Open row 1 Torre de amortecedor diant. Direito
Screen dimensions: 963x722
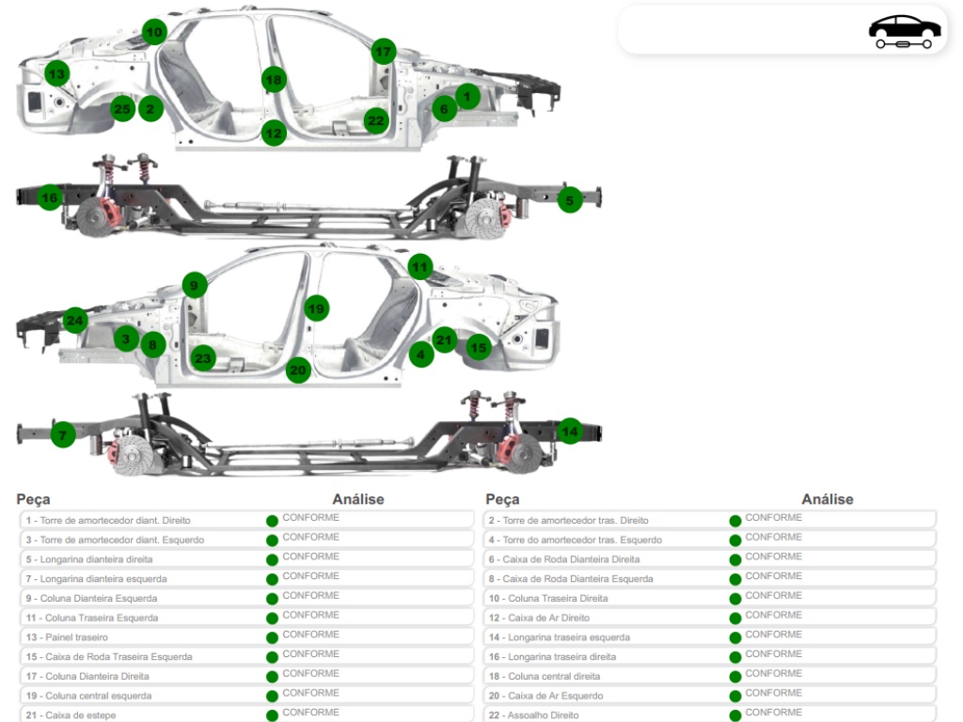[x=247, y=520]
